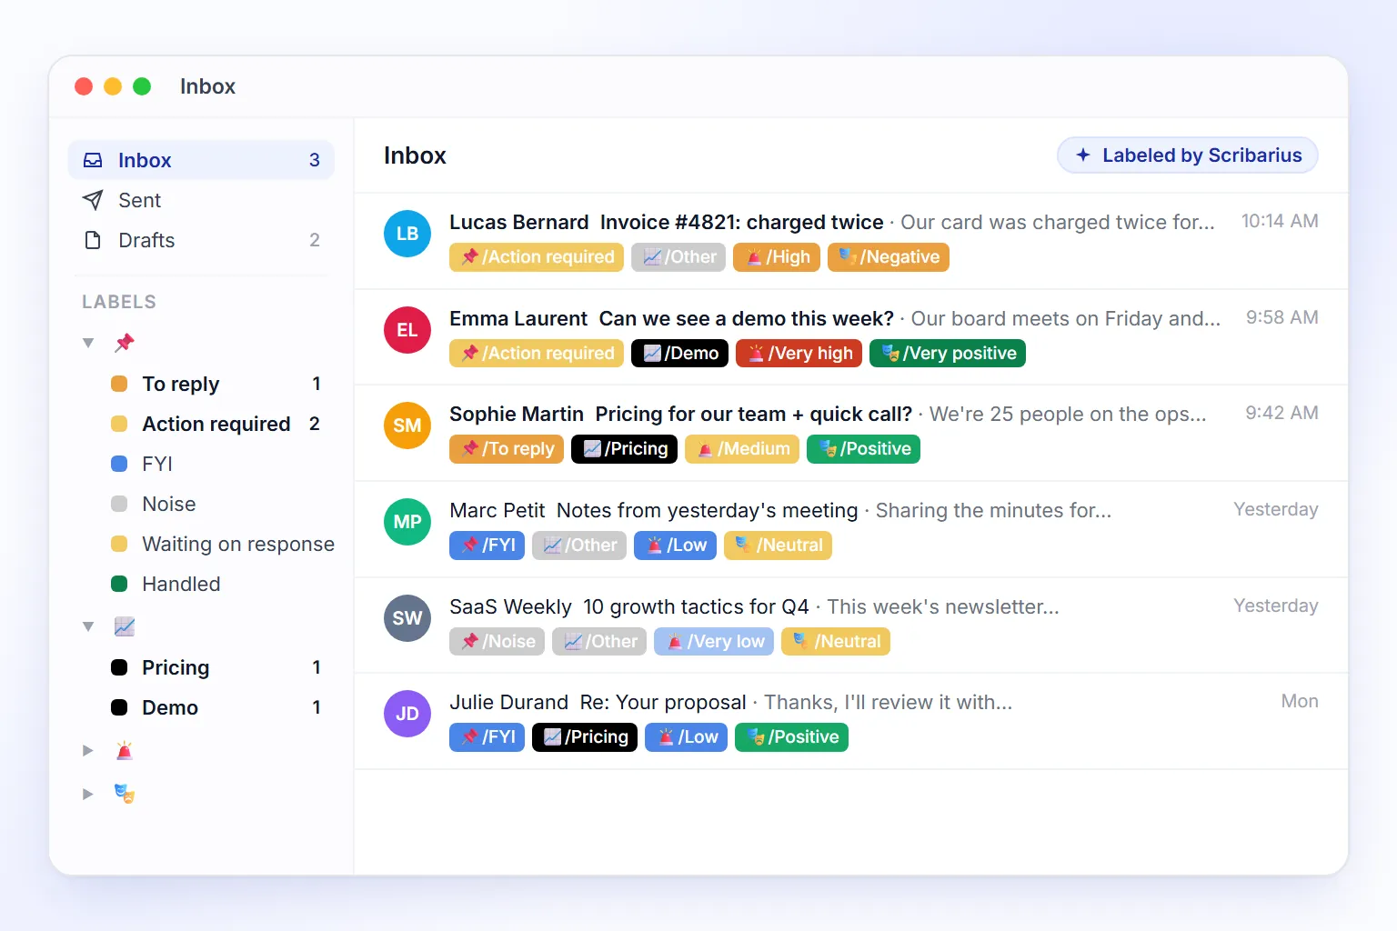Collapse the chart label group
This screenshot has height=931, width=1397.
point(88,626)
